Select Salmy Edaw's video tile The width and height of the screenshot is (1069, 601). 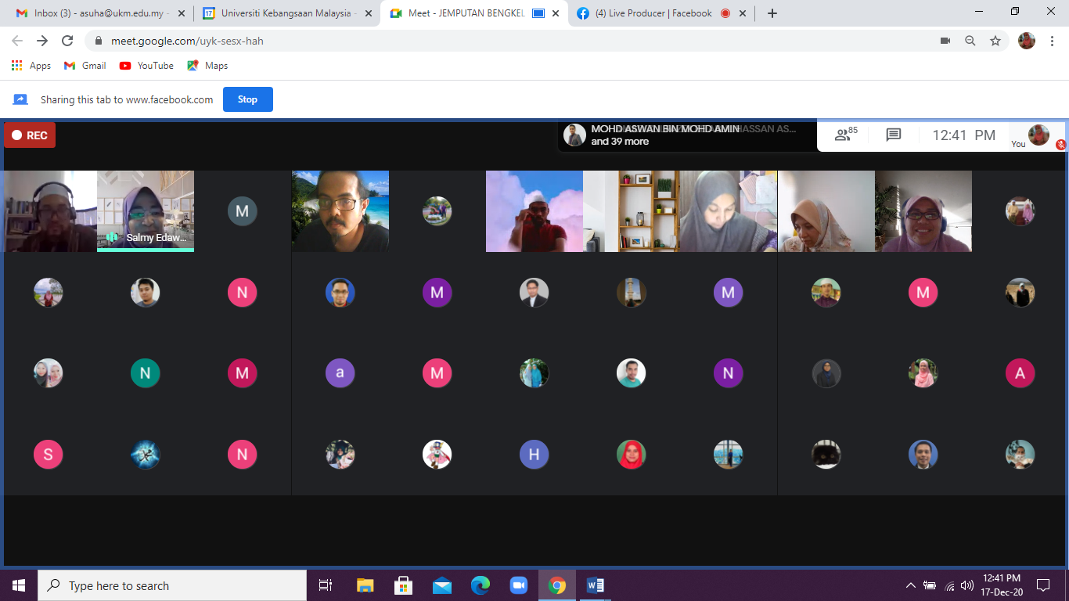point(146,211)
